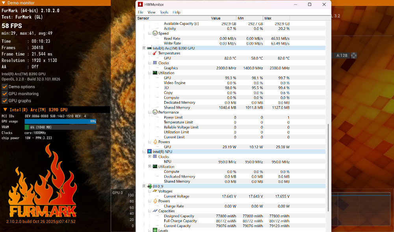Click the Powers flame icon under Arc GPU

point(155,142)
